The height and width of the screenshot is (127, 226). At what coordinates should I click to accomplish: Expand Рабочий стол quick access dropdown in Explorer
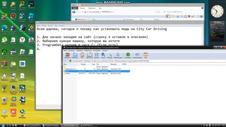(x=89, y=19)
